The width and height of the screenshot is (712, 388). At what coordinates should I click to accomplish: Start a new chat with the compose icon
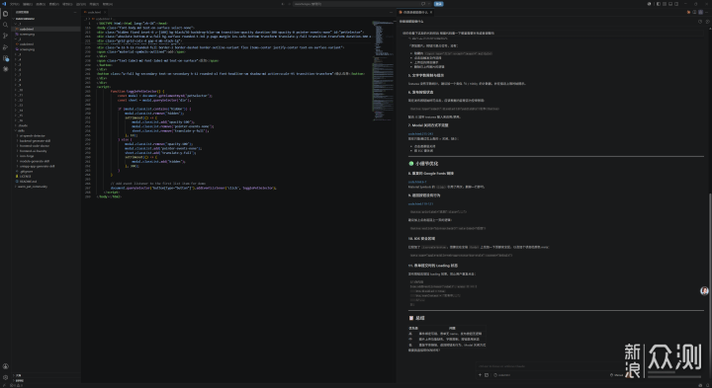click(707, 22)
